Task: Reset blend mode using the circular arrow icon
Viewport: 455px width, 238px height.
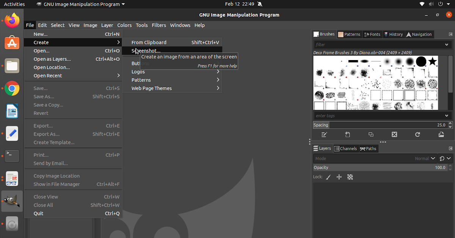Action: (x=442, y=158)
